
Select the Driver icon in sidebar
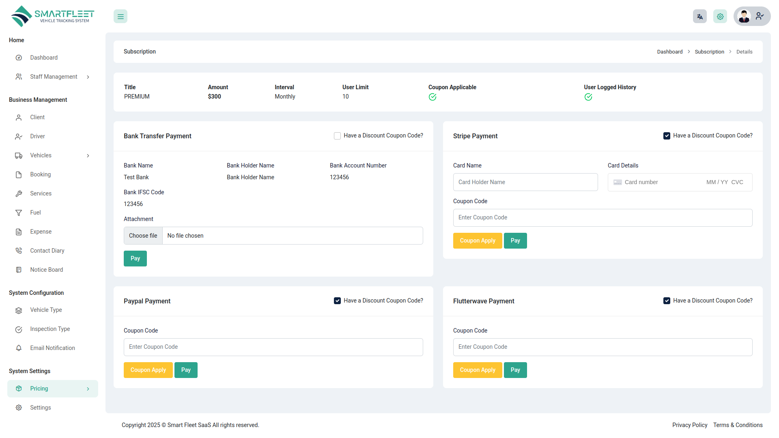19,136
